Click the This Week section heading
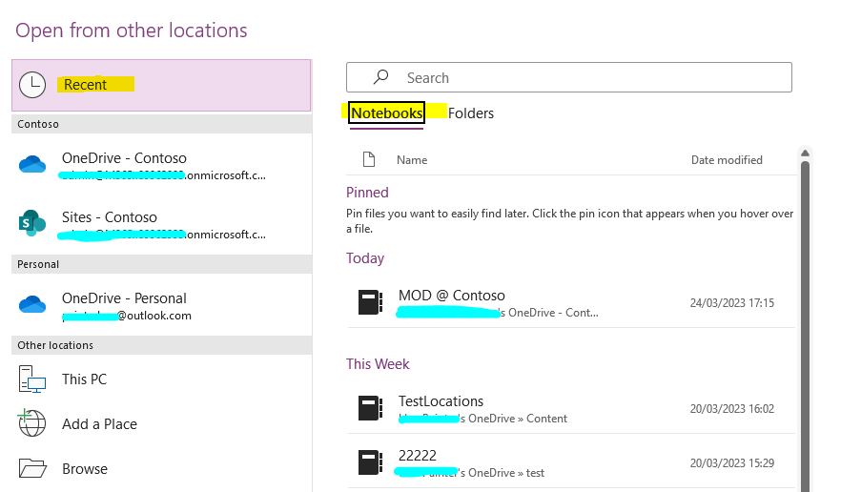The width and height of the screenshot is (861, 492). 378,364
